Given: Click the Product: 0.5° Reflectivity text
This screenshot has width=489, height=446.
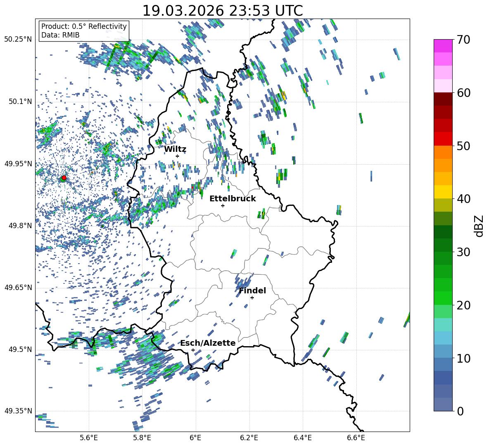Looking at the screenshot, I should tap(84, 26).
